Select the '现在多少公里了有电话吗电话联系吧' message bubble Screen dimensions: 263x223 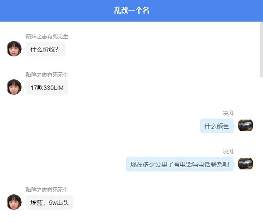pos(180,164)
